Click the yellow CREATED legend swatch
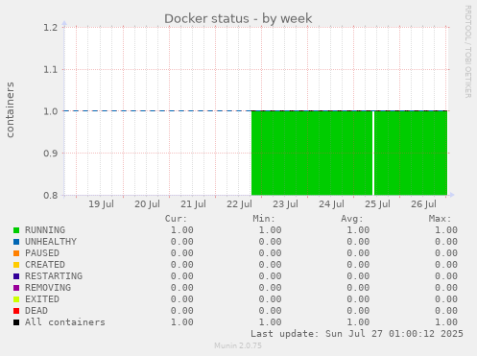Screen dimensions: 477x356 (16, 265)
